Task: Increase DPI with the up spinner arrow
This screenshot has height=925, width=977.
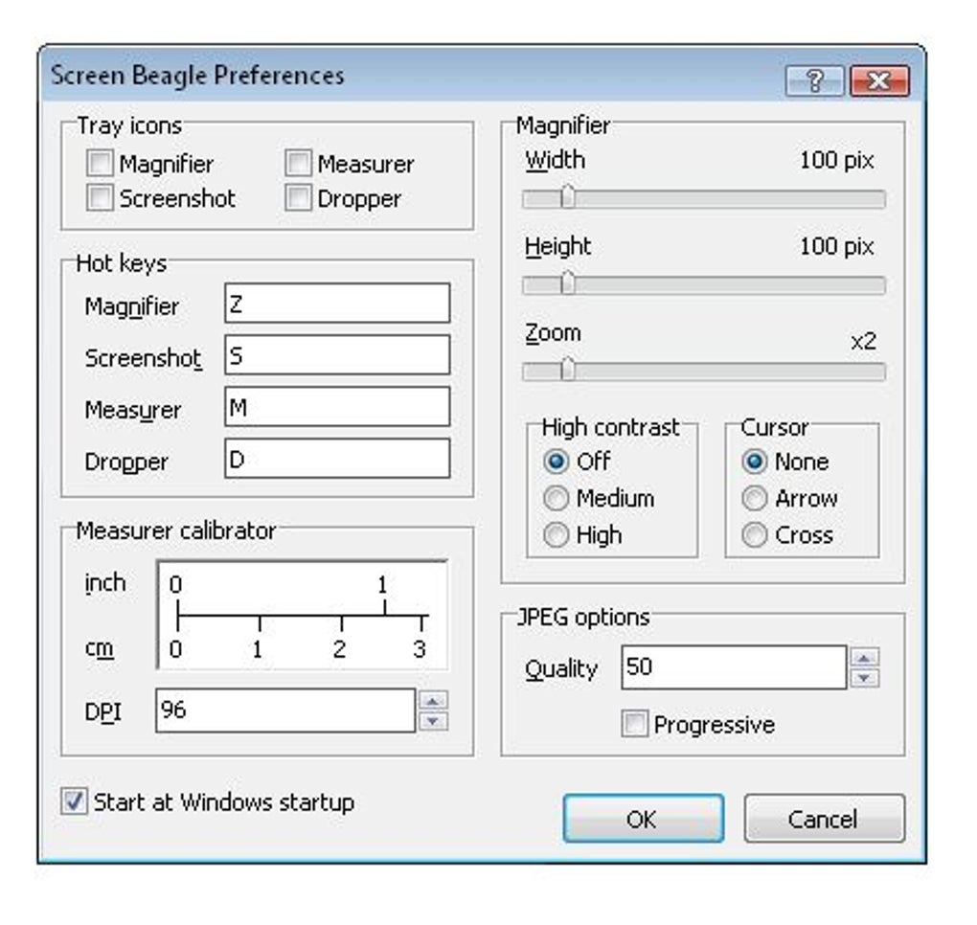Action: pos(434,700)
